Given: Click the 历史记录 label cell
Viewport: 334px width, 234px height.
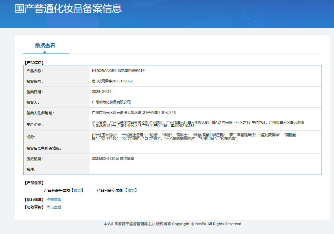Looking at the screenshot, I should point(57,159).
